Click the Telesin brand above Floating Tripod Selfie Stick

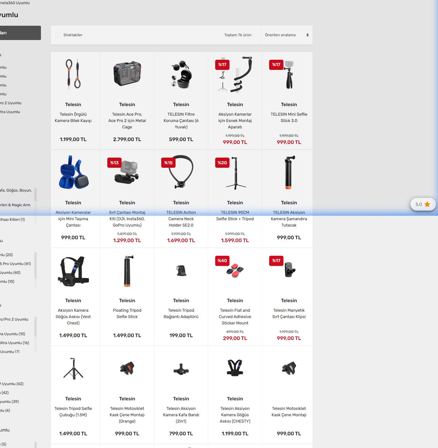[127, 301]
